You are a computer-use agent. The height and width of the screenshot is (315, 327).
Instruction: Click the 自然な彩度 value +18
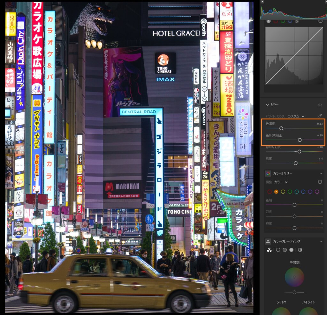(x=320, y=147)
